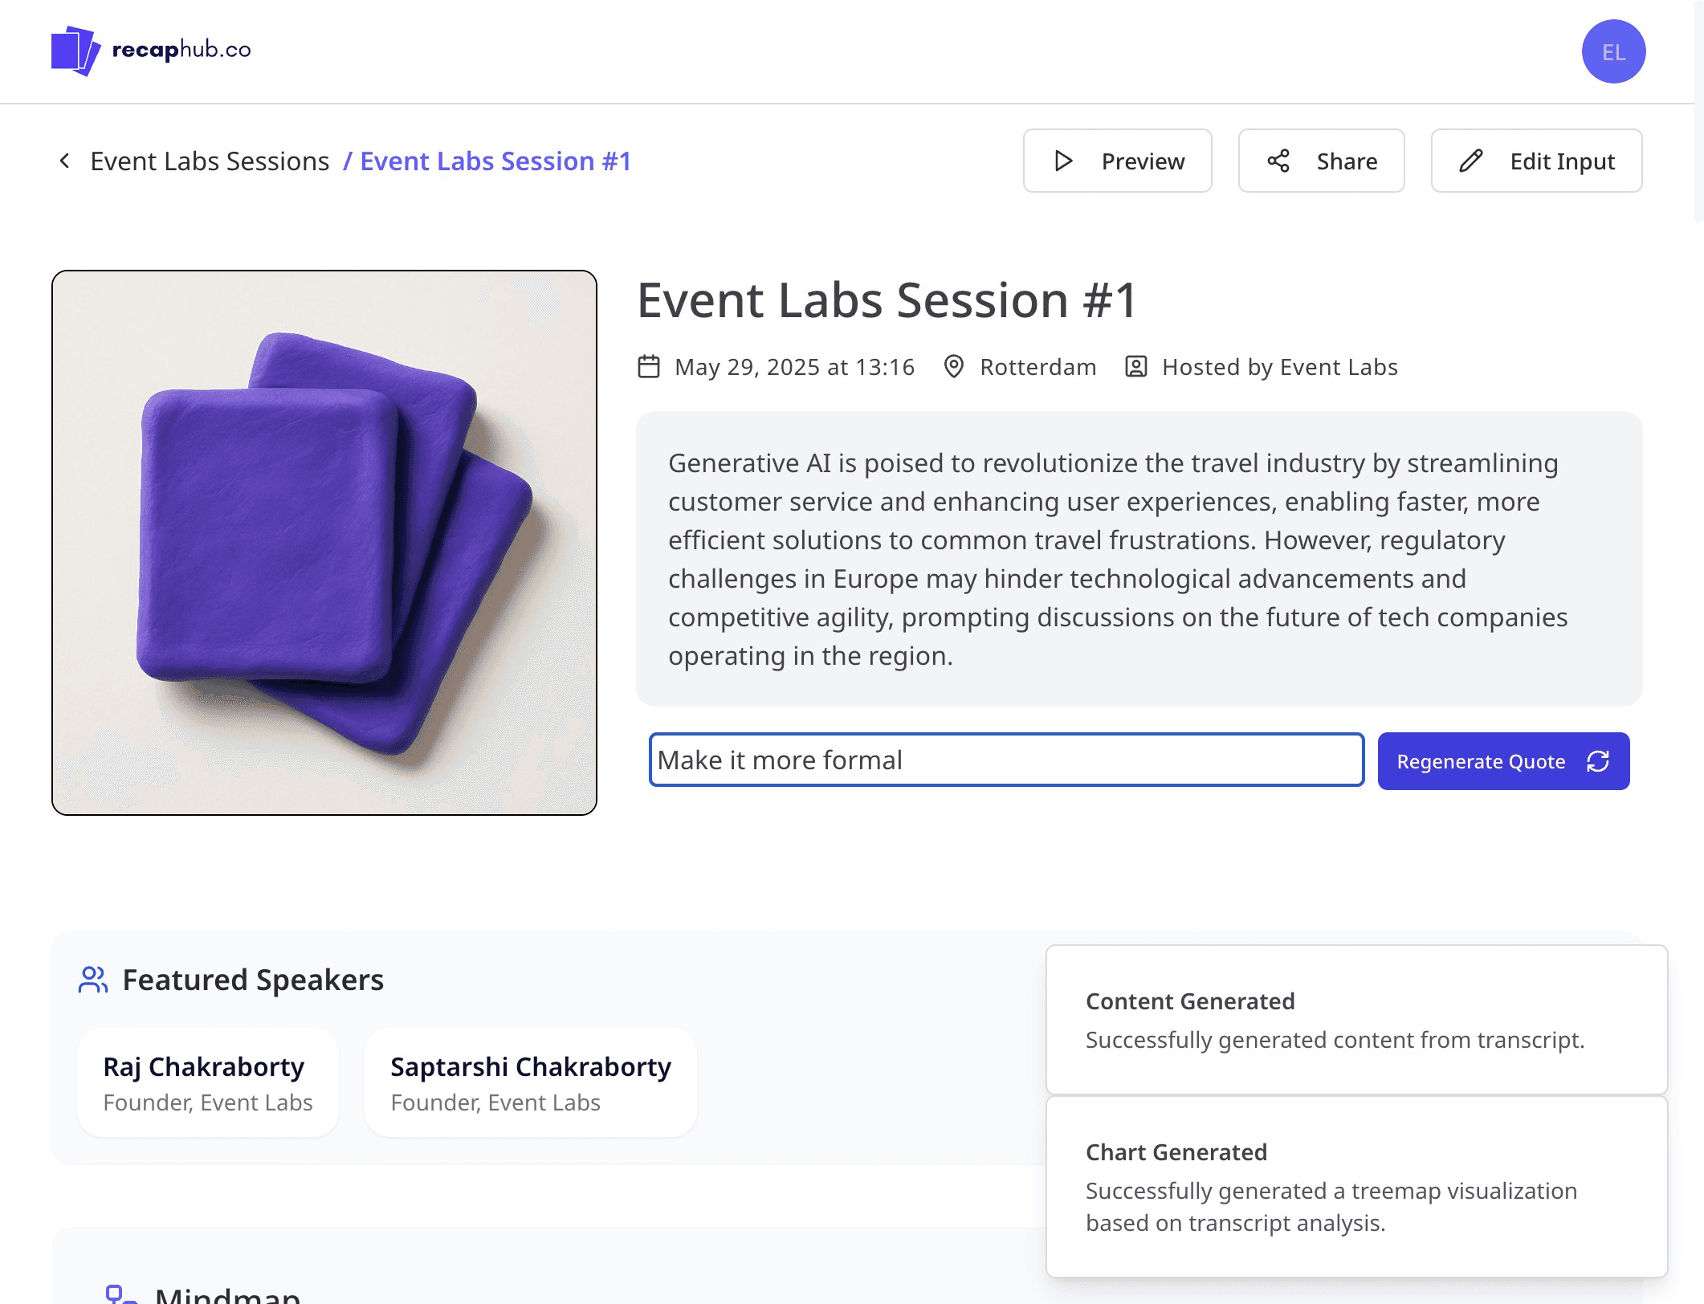Viewport: 1704px width, 1304px height.
Task: Select Event Labs Session #1 breadcrumb
Action: [x=495, y=161]
